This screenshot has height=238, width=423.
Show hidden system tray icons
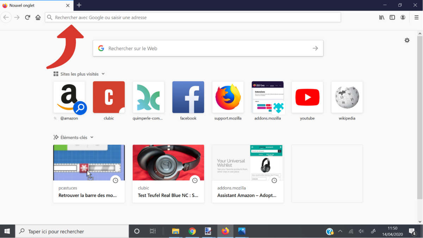click(x=340, y=231)
